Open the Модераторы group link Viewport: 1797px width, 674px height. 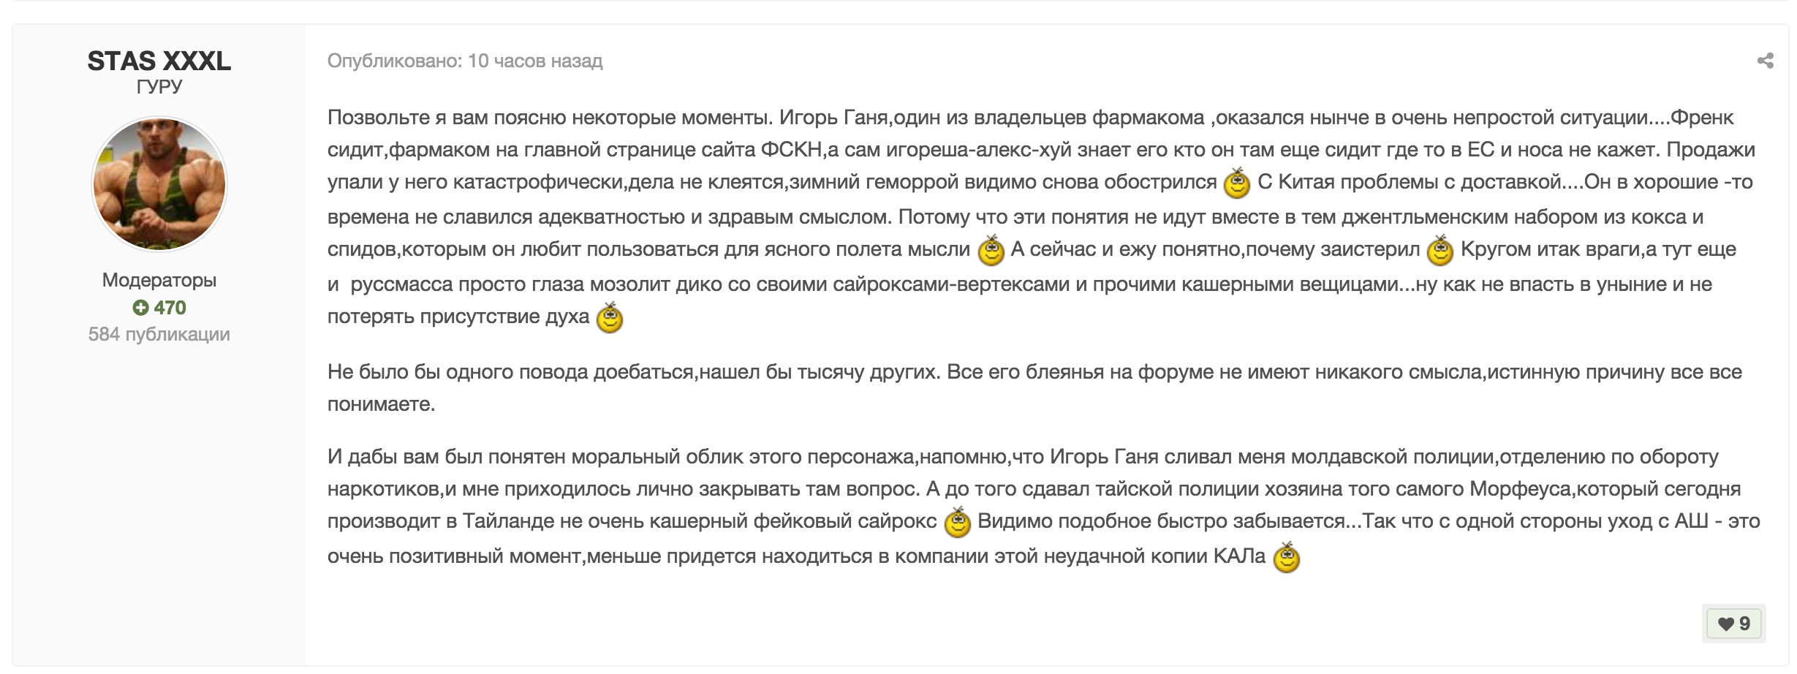pyautogui.click(x=159, y=280)
